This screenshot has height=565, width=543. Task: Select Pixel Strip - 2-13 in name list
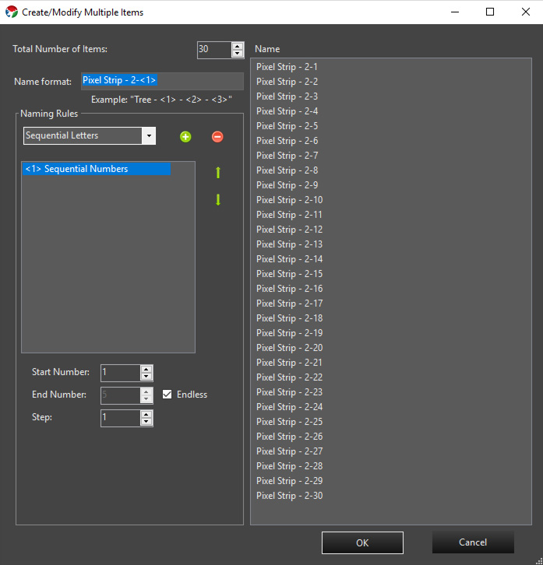289,244
